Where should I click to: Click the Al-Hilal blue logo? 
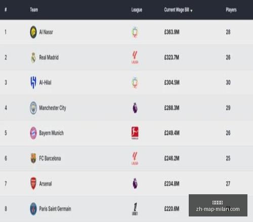(33, 82)
